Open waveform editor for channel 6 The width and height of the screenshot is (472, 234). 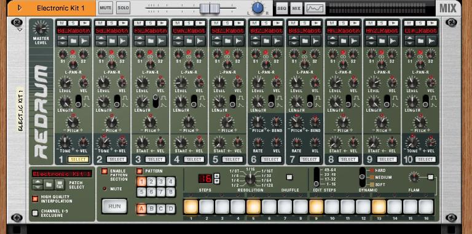(x=277, y=41)
